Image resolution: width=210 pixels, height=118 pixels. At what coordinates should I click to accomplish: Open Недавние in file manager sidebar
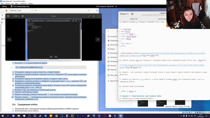113,36
